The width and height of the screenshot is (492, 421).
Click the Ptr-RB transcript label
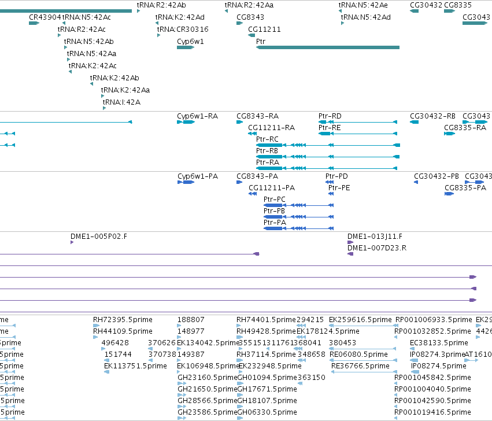click(x=267, y=151)
